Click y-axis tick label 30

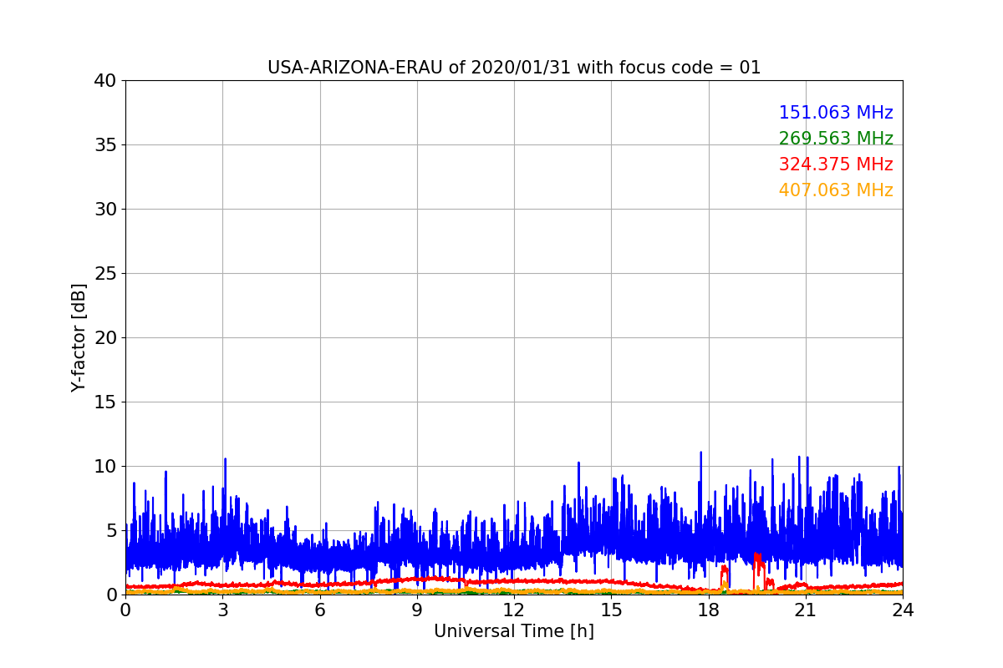105,210
